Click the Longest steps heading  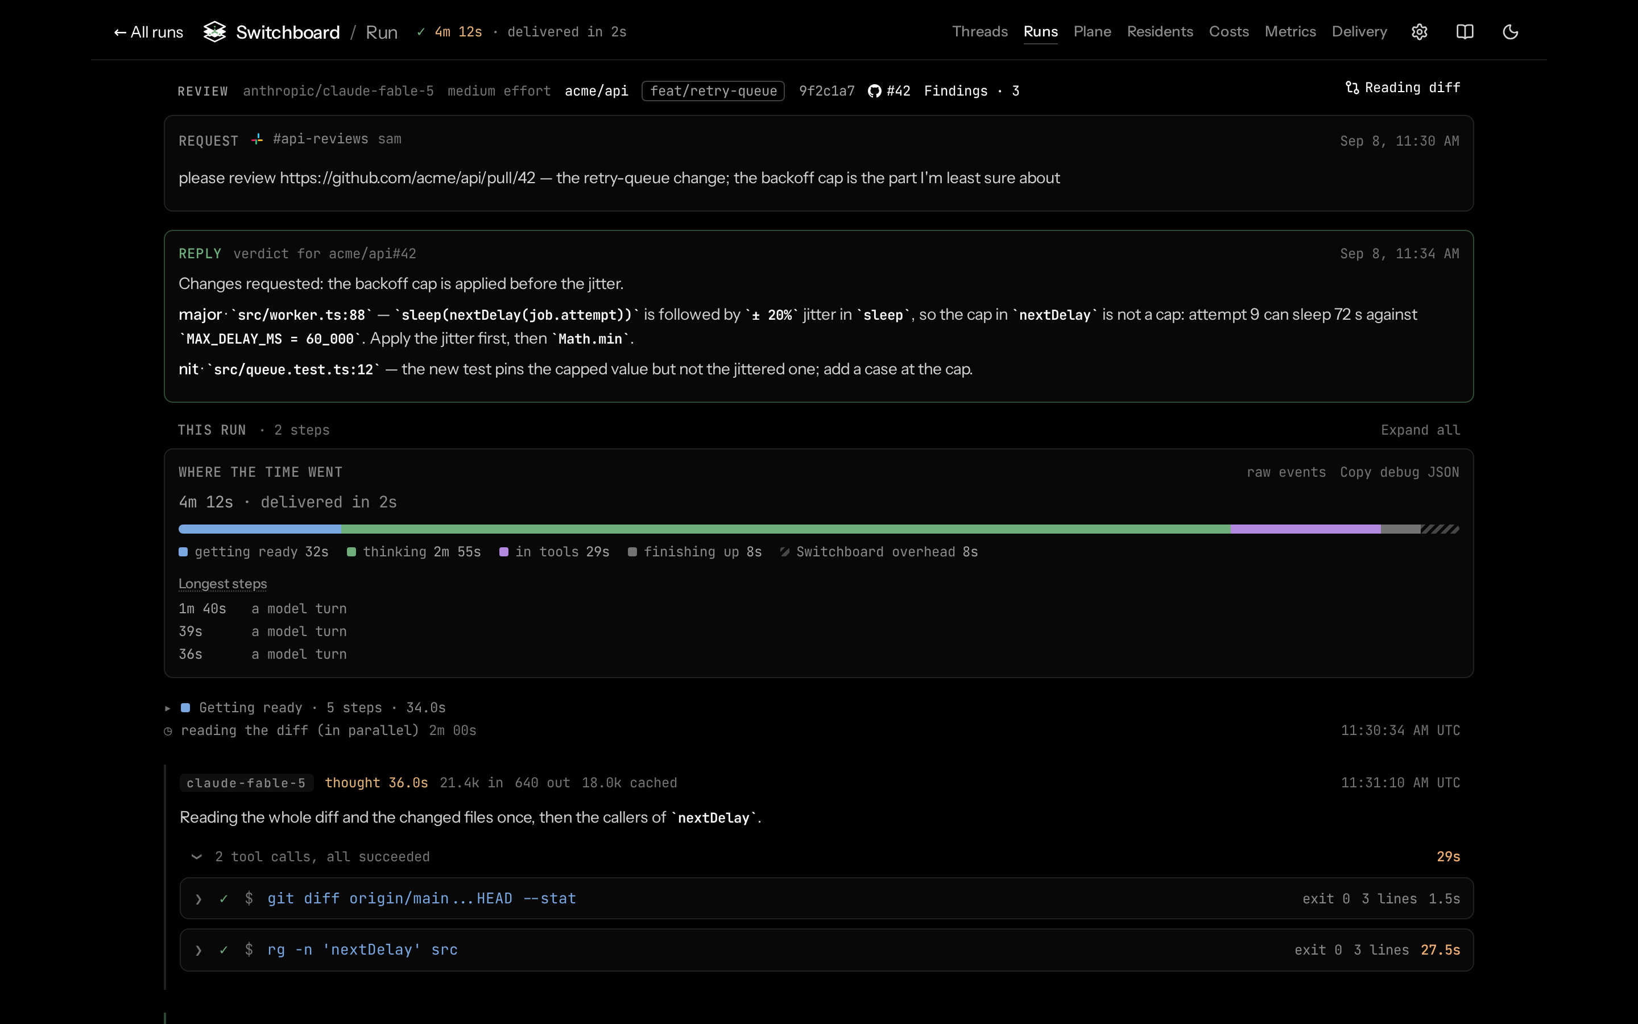point(223,584)
